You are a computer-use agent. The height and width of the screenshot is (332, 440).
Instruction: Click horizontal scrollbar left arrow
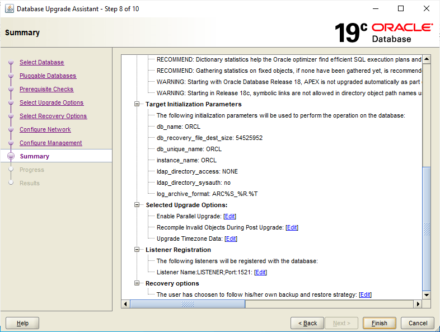pyautogui.click(x=126, y=304)
